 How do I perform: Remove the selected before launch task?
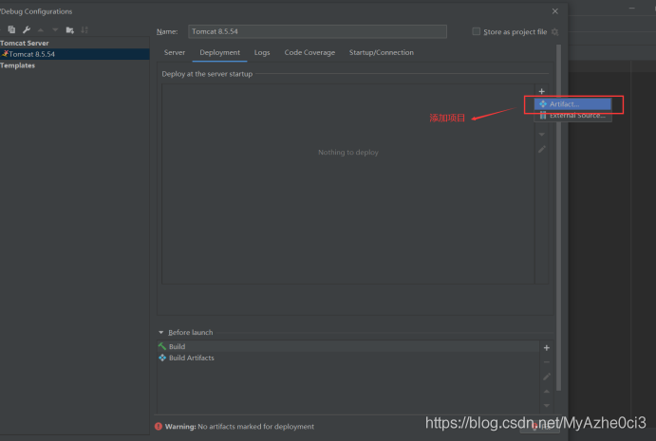[x=547, y=362]
